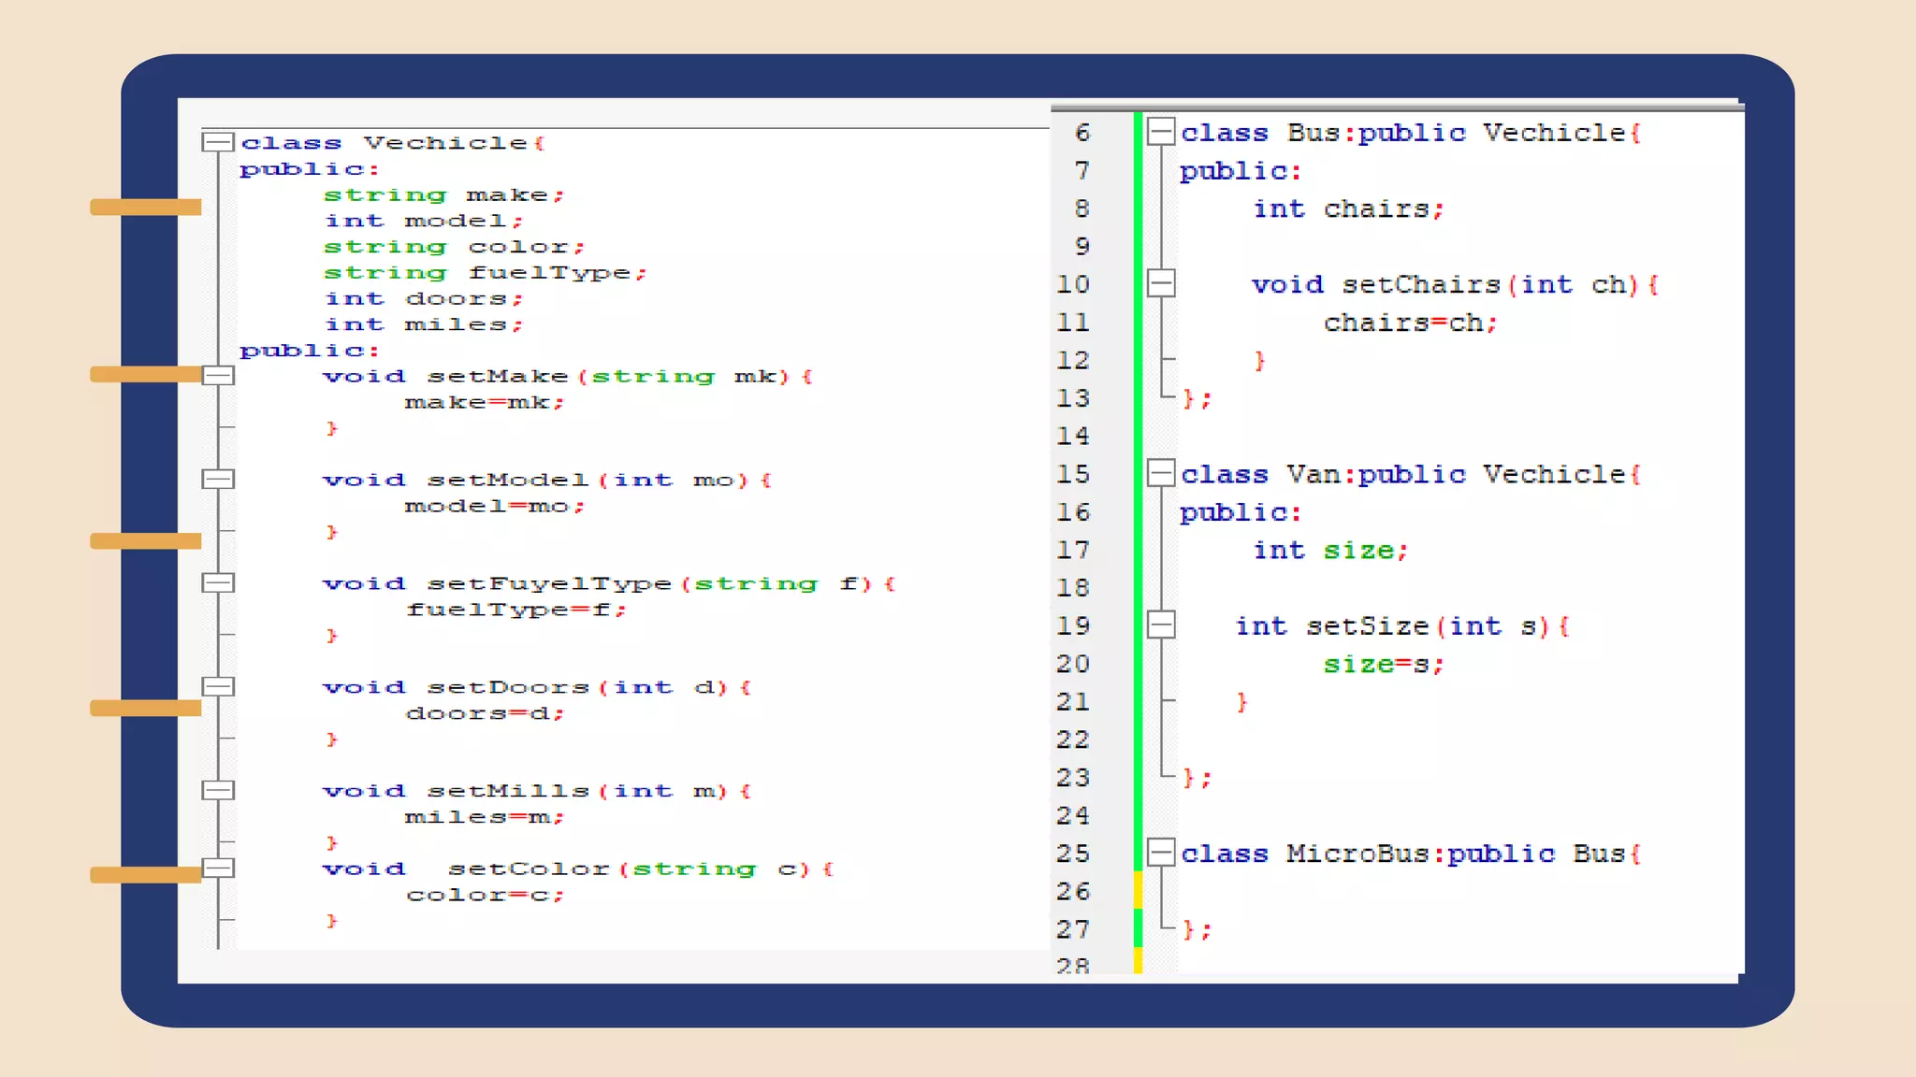Fold the class MicroBus block

(x=1161, y=853)
